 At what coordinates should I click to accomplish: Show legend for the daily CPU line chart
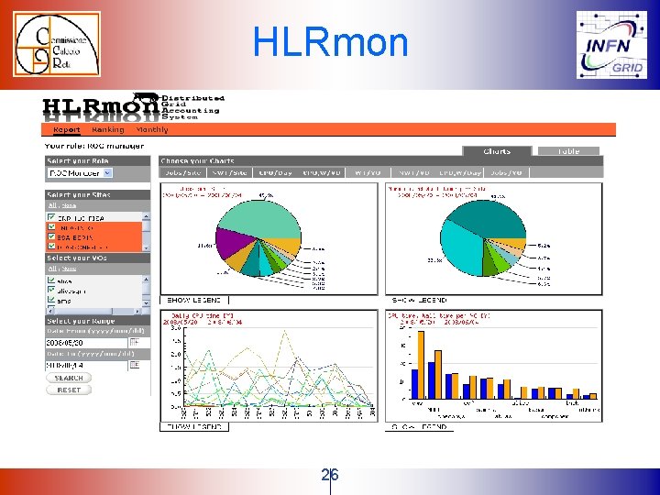pyautogui.click(x=194, y=427)
